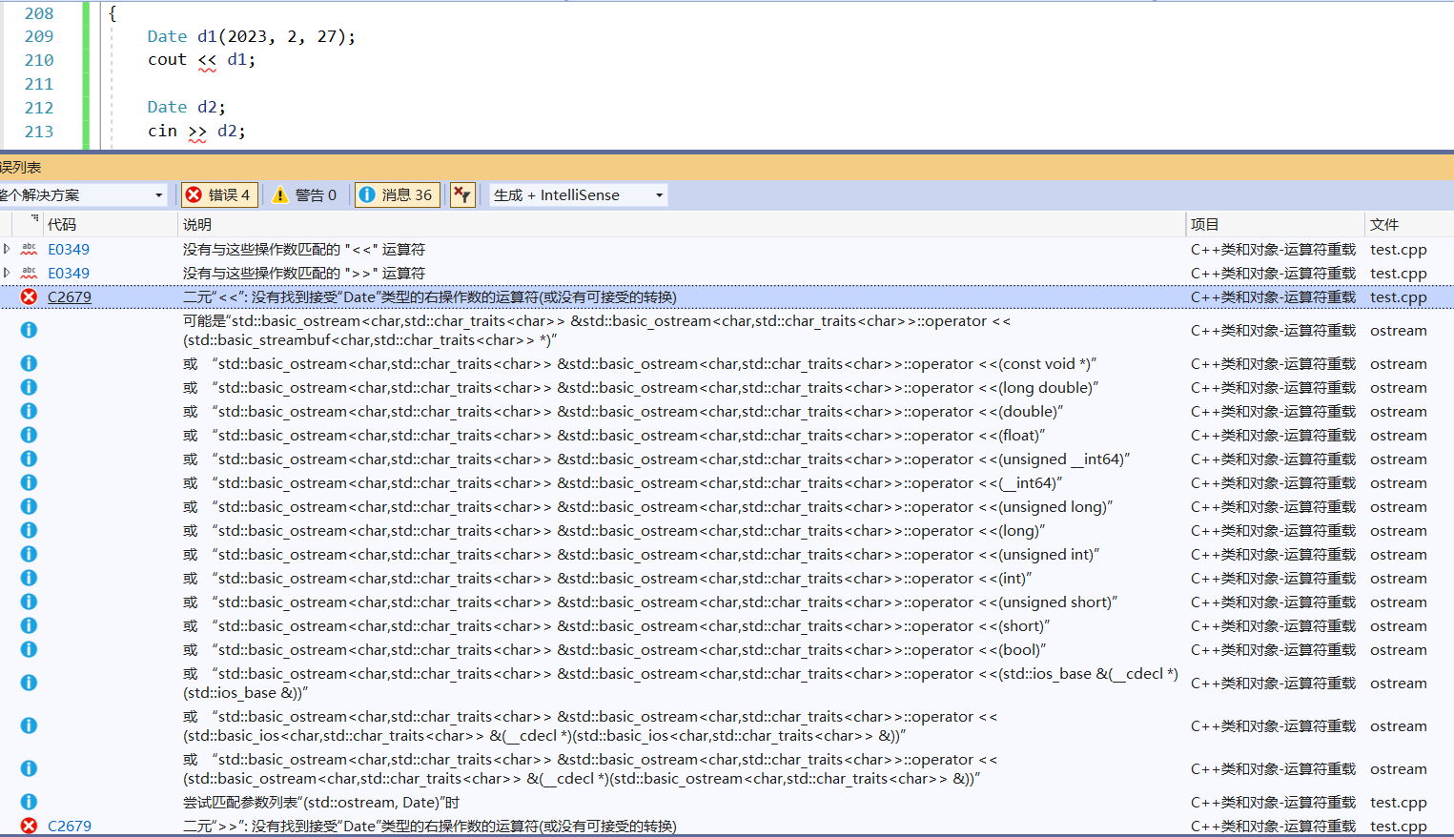Click info icon for the (unsigned short) overload
The image size is (1454, 837).
point(30,602)
